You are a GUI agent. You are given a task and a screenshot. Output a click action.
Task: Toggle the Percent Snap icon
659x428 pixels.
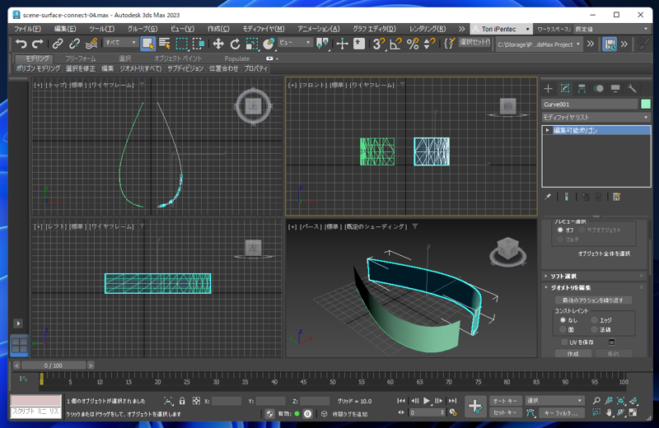click(413, 44)
